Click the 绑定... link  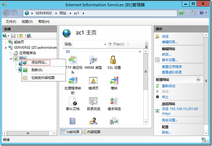[x=166, y=54]
